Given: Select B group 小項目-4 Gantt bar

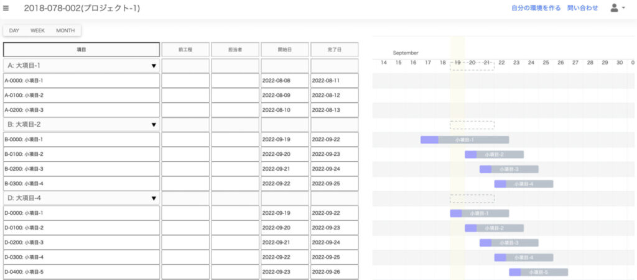Looking at the screenshot, I should [524, 184].
